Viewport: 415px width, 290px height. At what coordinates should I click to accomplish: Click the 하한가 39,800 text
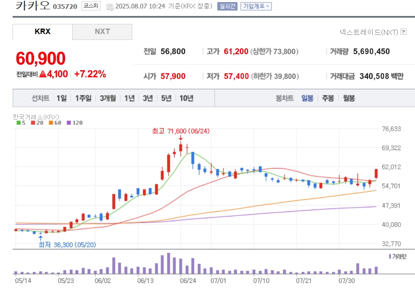pos(275,76)
